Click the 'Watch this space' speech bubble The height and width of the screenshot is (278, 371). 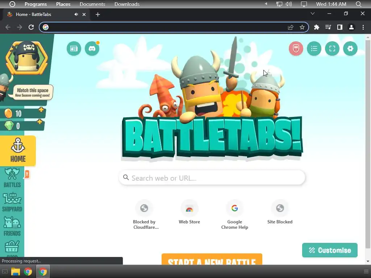pos(33,92)
